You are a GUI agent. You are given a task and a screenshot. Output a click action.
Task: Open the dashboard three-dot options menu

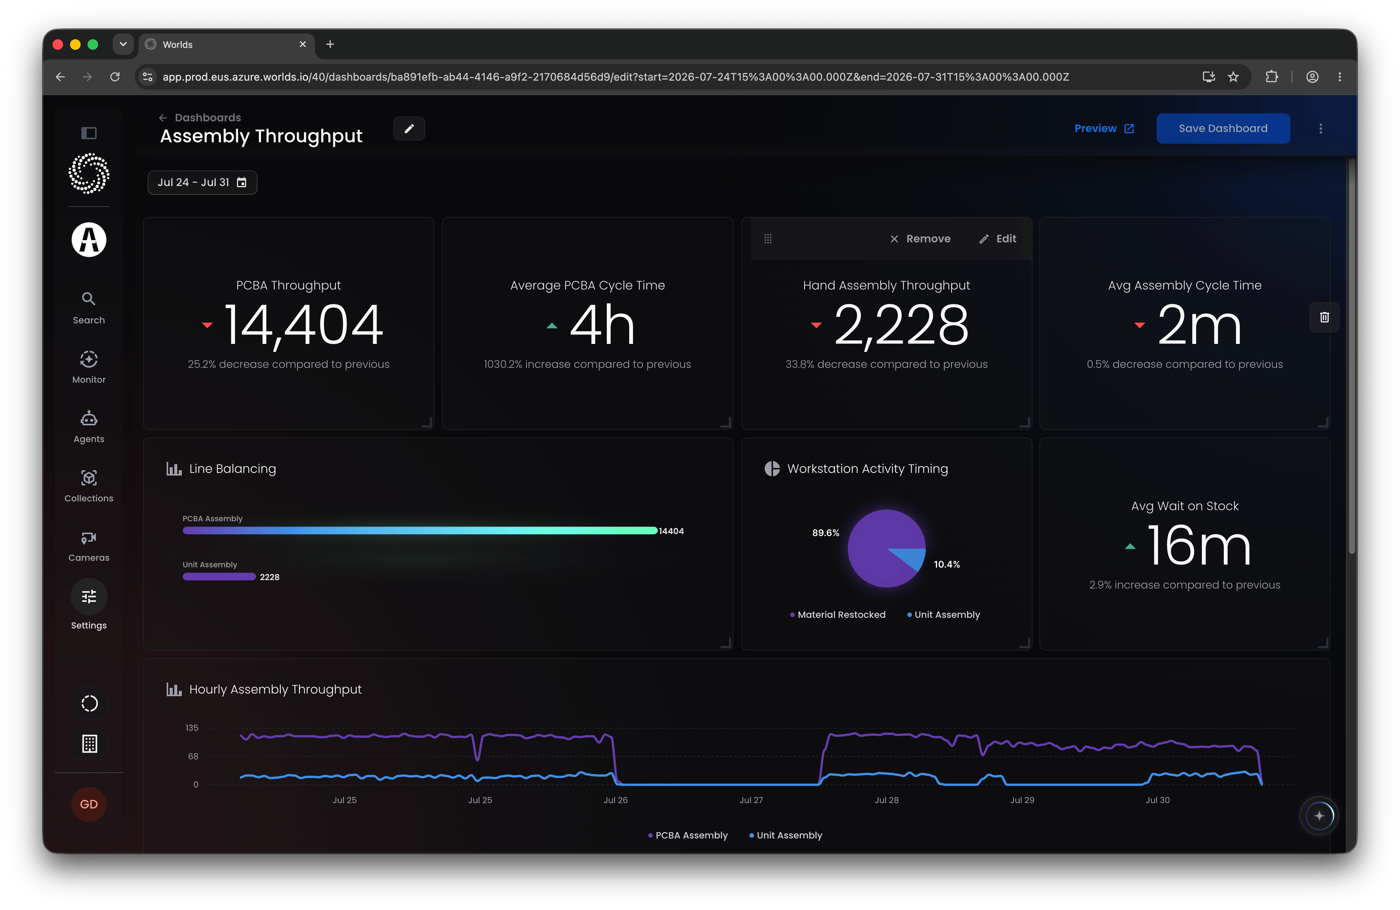[1320, 128]
